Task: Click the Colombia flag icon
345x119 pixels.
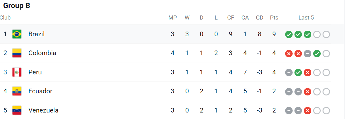Action: [17, 53]
